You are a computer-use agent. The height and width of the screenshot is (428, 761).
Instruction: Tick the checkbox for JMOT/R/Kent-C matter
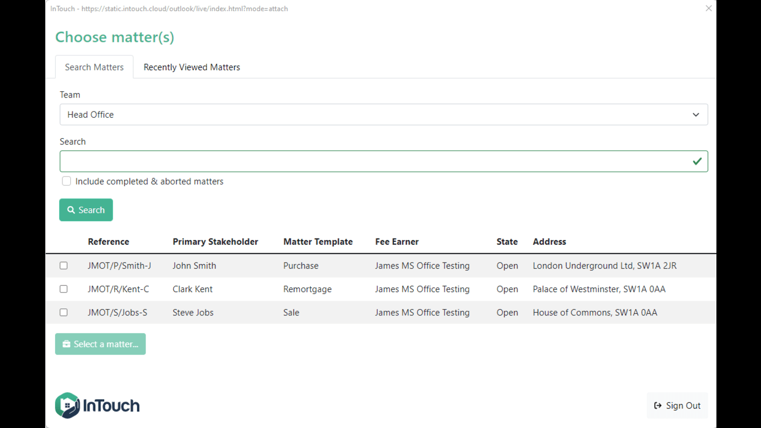(x=64, y=289)
